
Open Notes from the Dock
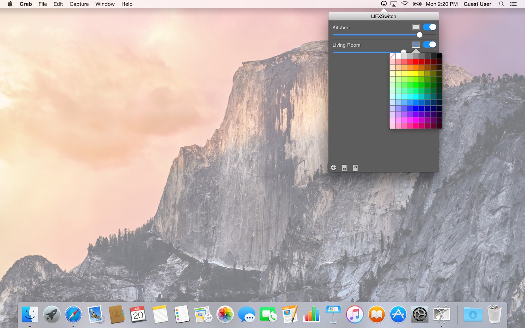pyautogui.click(x=160, y=314)
